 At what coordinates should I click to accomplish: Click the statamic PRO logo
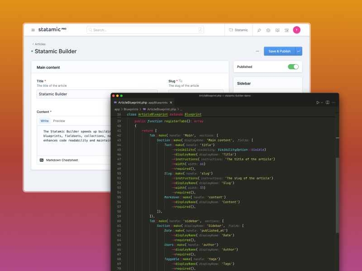pos(52,29)
